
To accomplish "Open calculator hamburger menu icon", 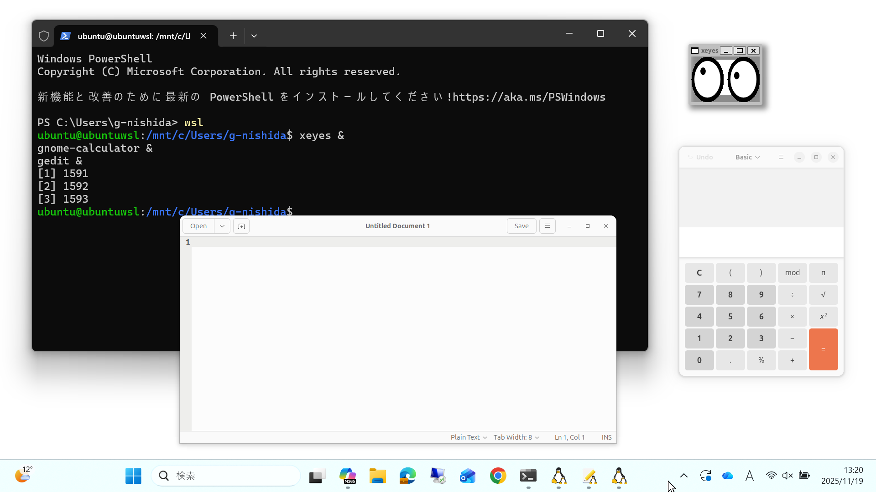I will [781, 157].
